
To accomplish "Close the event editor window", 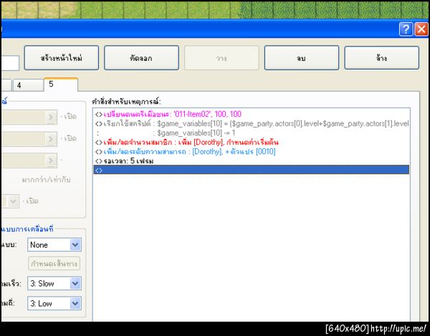I will [x=421, y=29].
